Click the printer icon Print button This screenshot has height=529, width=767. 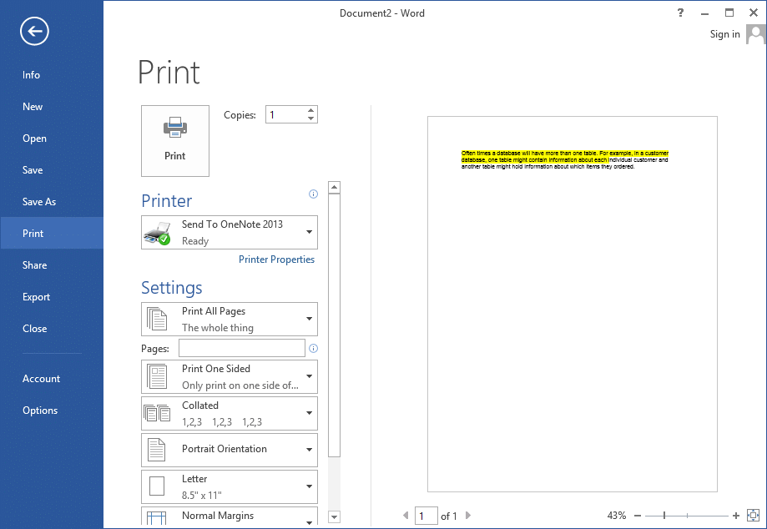click(x=175, y=141)
